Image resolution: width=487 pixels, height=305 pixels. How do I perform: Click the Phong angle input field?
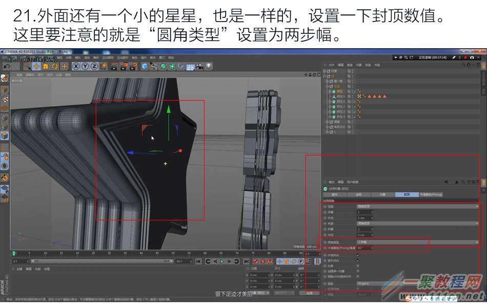[364, 248]
